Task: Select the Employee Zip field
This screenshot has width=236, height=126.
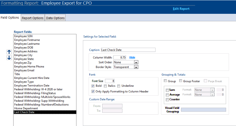Action: pos(45,63)
